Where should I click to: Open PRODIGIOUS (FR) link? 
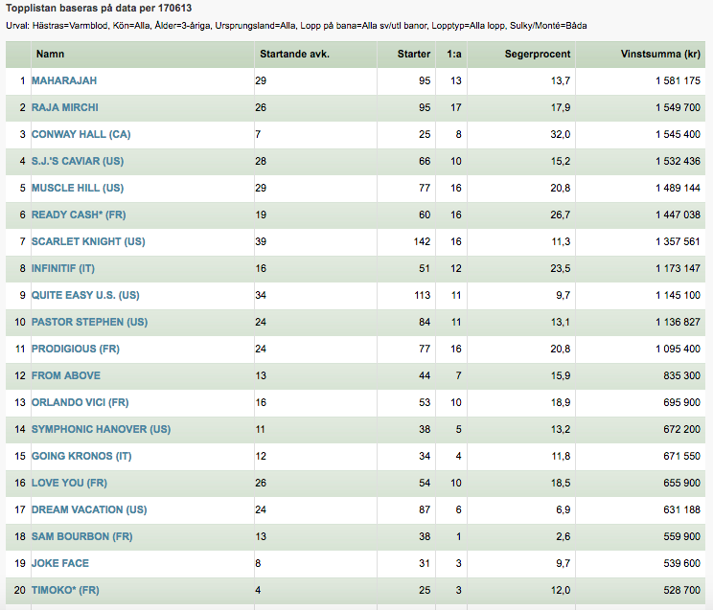(x=76, y=350)
